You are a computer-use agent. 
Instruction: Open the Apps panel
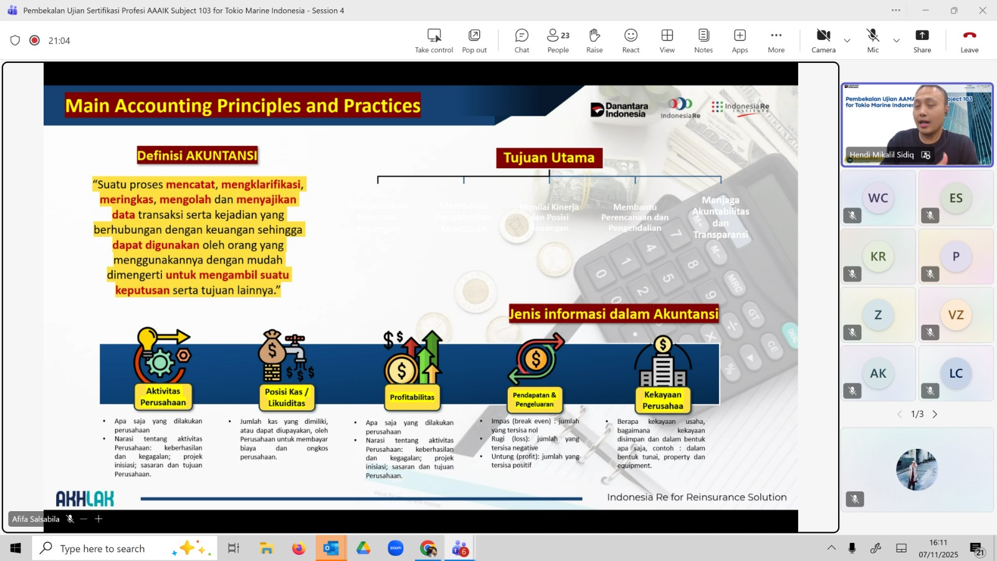click(740, 41)
